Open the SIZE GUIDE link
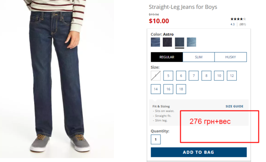 (x=234, y=106)
